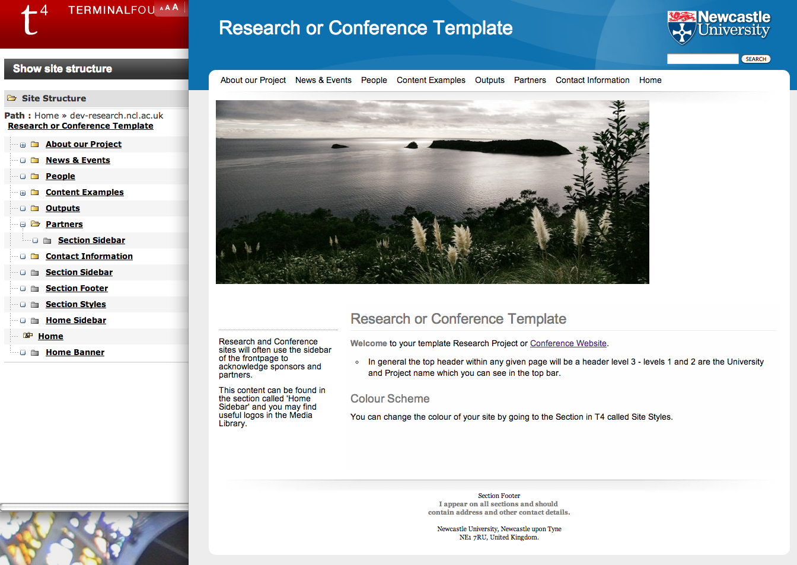Go to Contact Information in top navigation
Image resolution: width=797 pixels, height=565 pixels.
[x=592, y=80]
